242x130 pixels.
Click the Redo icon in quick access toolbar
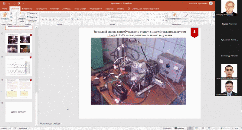[x=14, y=3]
